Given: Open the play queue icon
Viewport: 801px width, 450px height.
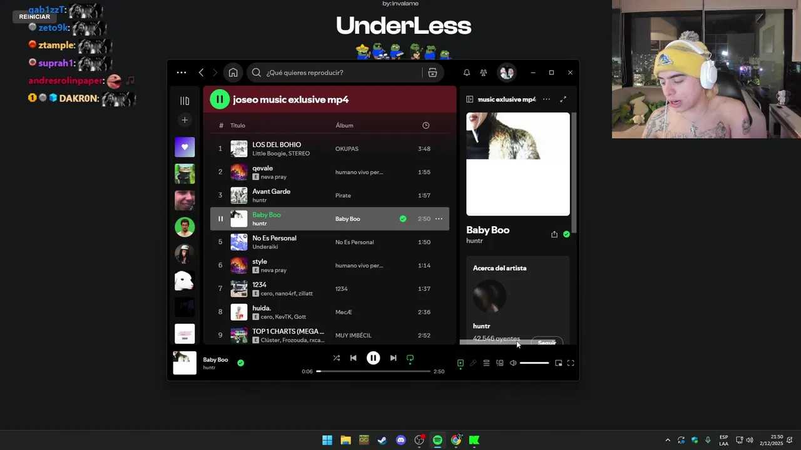Looking at the screenshot, I should (x=486, y=363).
